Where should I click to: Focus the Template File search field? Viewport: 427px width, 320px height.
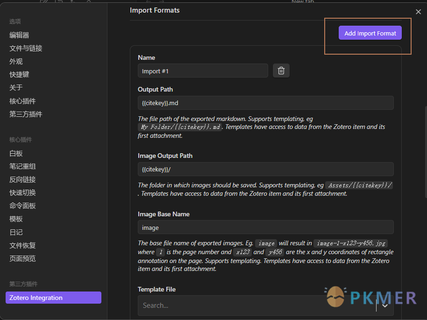pyautogui.click(x=257, y=306)
